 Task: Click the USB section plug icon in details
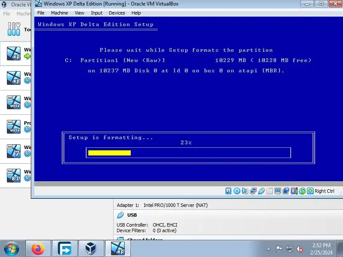click(x=120, y=215)
